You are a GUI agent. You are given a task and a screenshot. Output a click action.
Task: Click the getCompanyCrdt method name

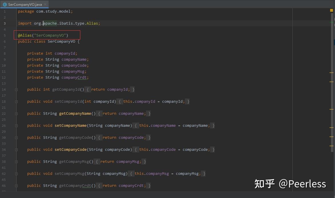tap(75, 185)
